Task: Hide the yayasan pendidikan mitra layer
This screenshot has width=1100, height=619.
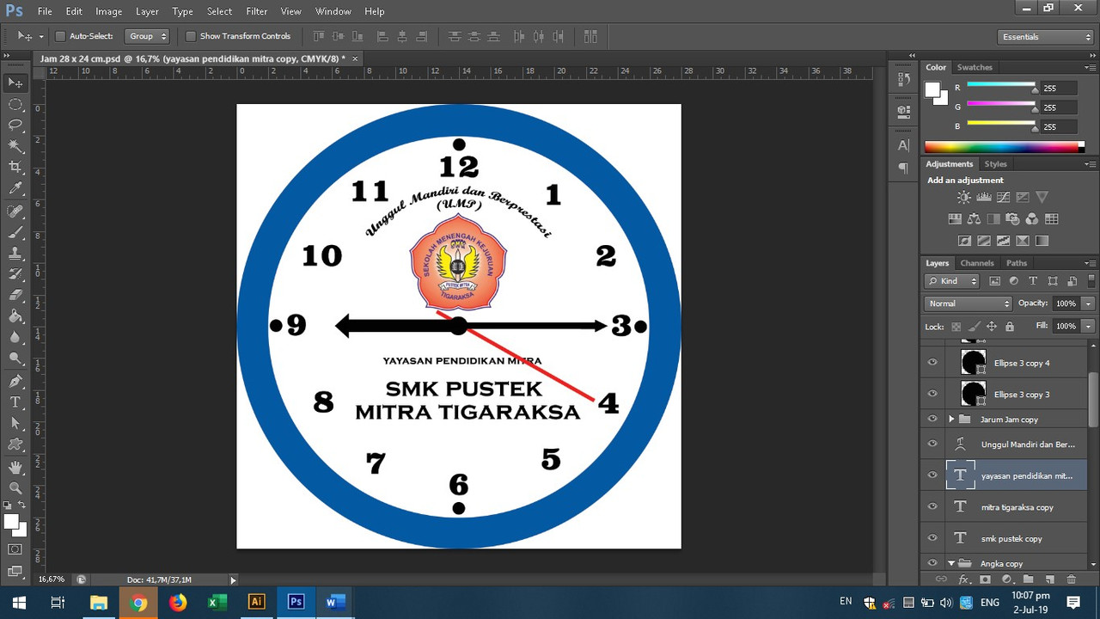Action: click(x=932, y=475)
